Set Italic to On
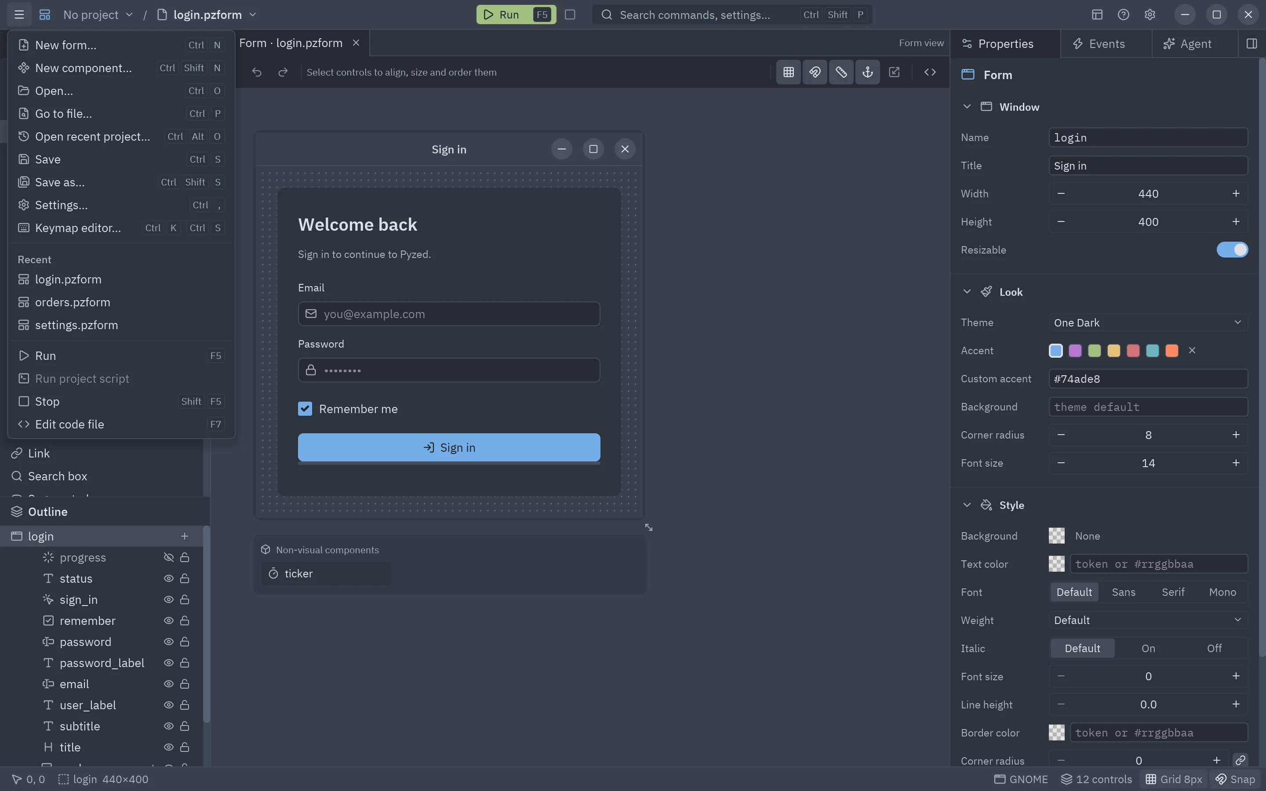The image size is (1266, 791). coord(1148,648)
